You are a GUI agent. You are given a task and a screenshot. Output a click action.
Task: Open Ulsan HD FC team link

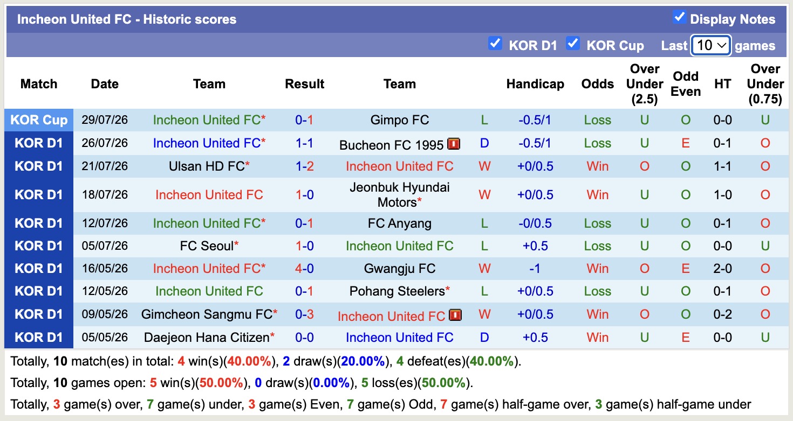pyautogui.click(x=207, y=166)
